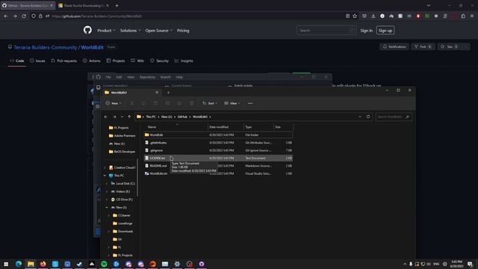478x269 pixels.
Task: Open the Downloads folder in the navigation tree
Action: tap(122, 232)
